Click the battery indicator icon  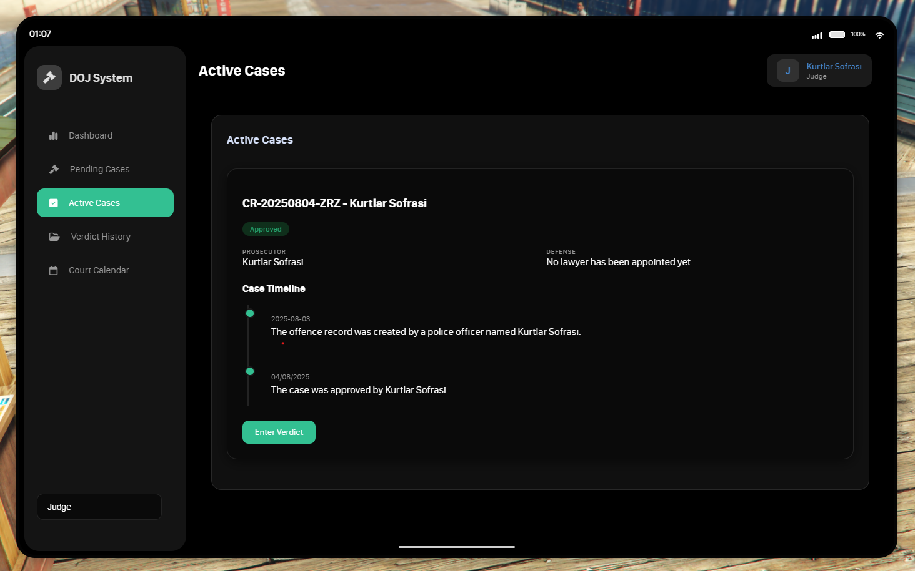(x=837, y=35)
